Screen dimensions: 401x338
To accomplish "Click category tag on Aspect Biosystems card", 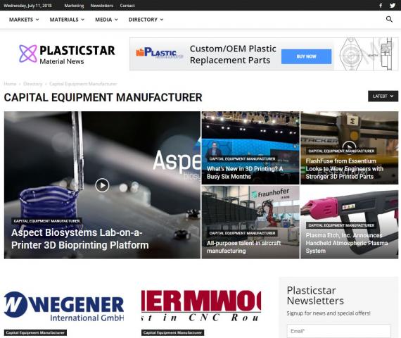I will (x=46, y=220).
